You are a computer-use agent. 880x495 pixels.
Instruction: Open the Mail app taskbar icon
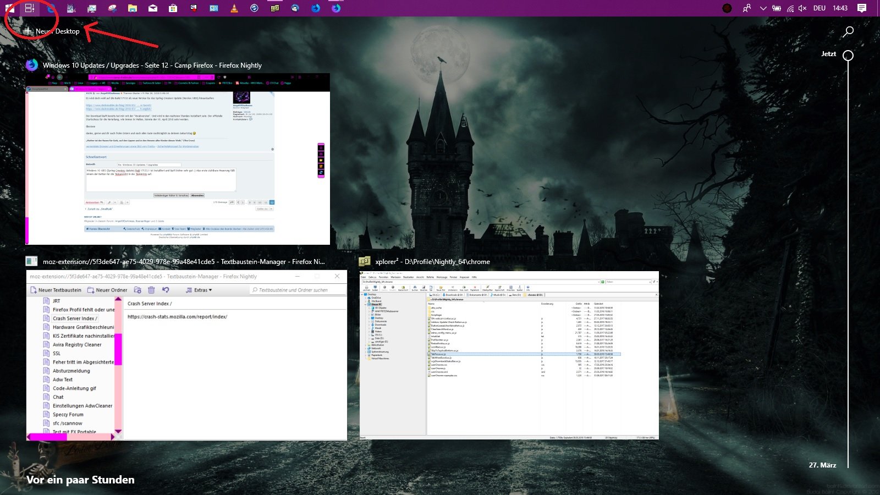[153, 8]
